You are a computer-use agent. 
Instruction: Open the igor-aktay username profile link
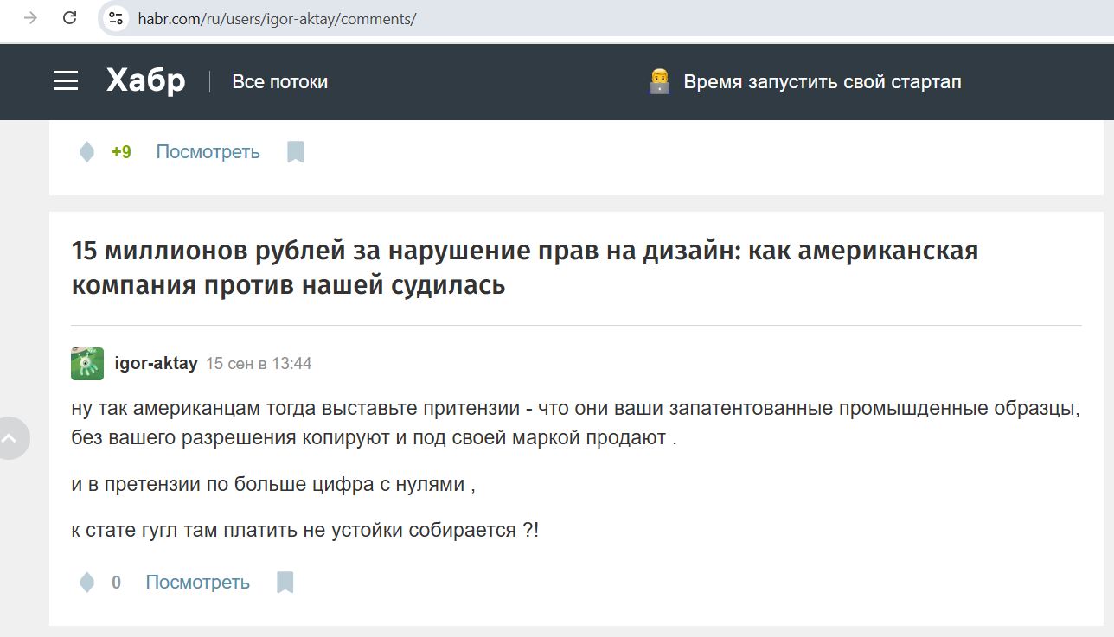click(x=156, y=364)
